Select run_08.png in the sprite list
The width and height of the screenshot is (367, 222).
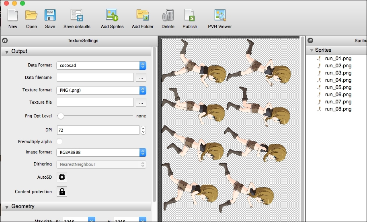click(x=338, y=109)
